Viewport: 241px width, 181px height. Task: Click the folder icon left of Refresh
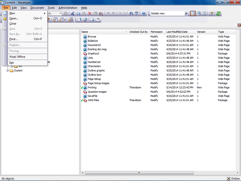(x=211, y=14)
